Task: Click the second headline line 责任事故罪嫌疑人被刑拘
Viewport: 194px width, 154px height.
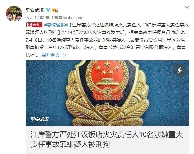Action: click(x=70, y=144)
